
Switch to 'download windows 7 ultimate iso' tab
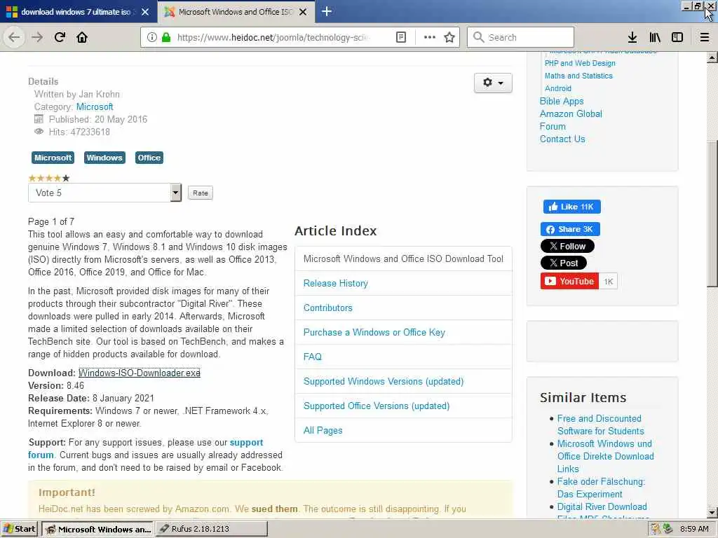[76, 12]
